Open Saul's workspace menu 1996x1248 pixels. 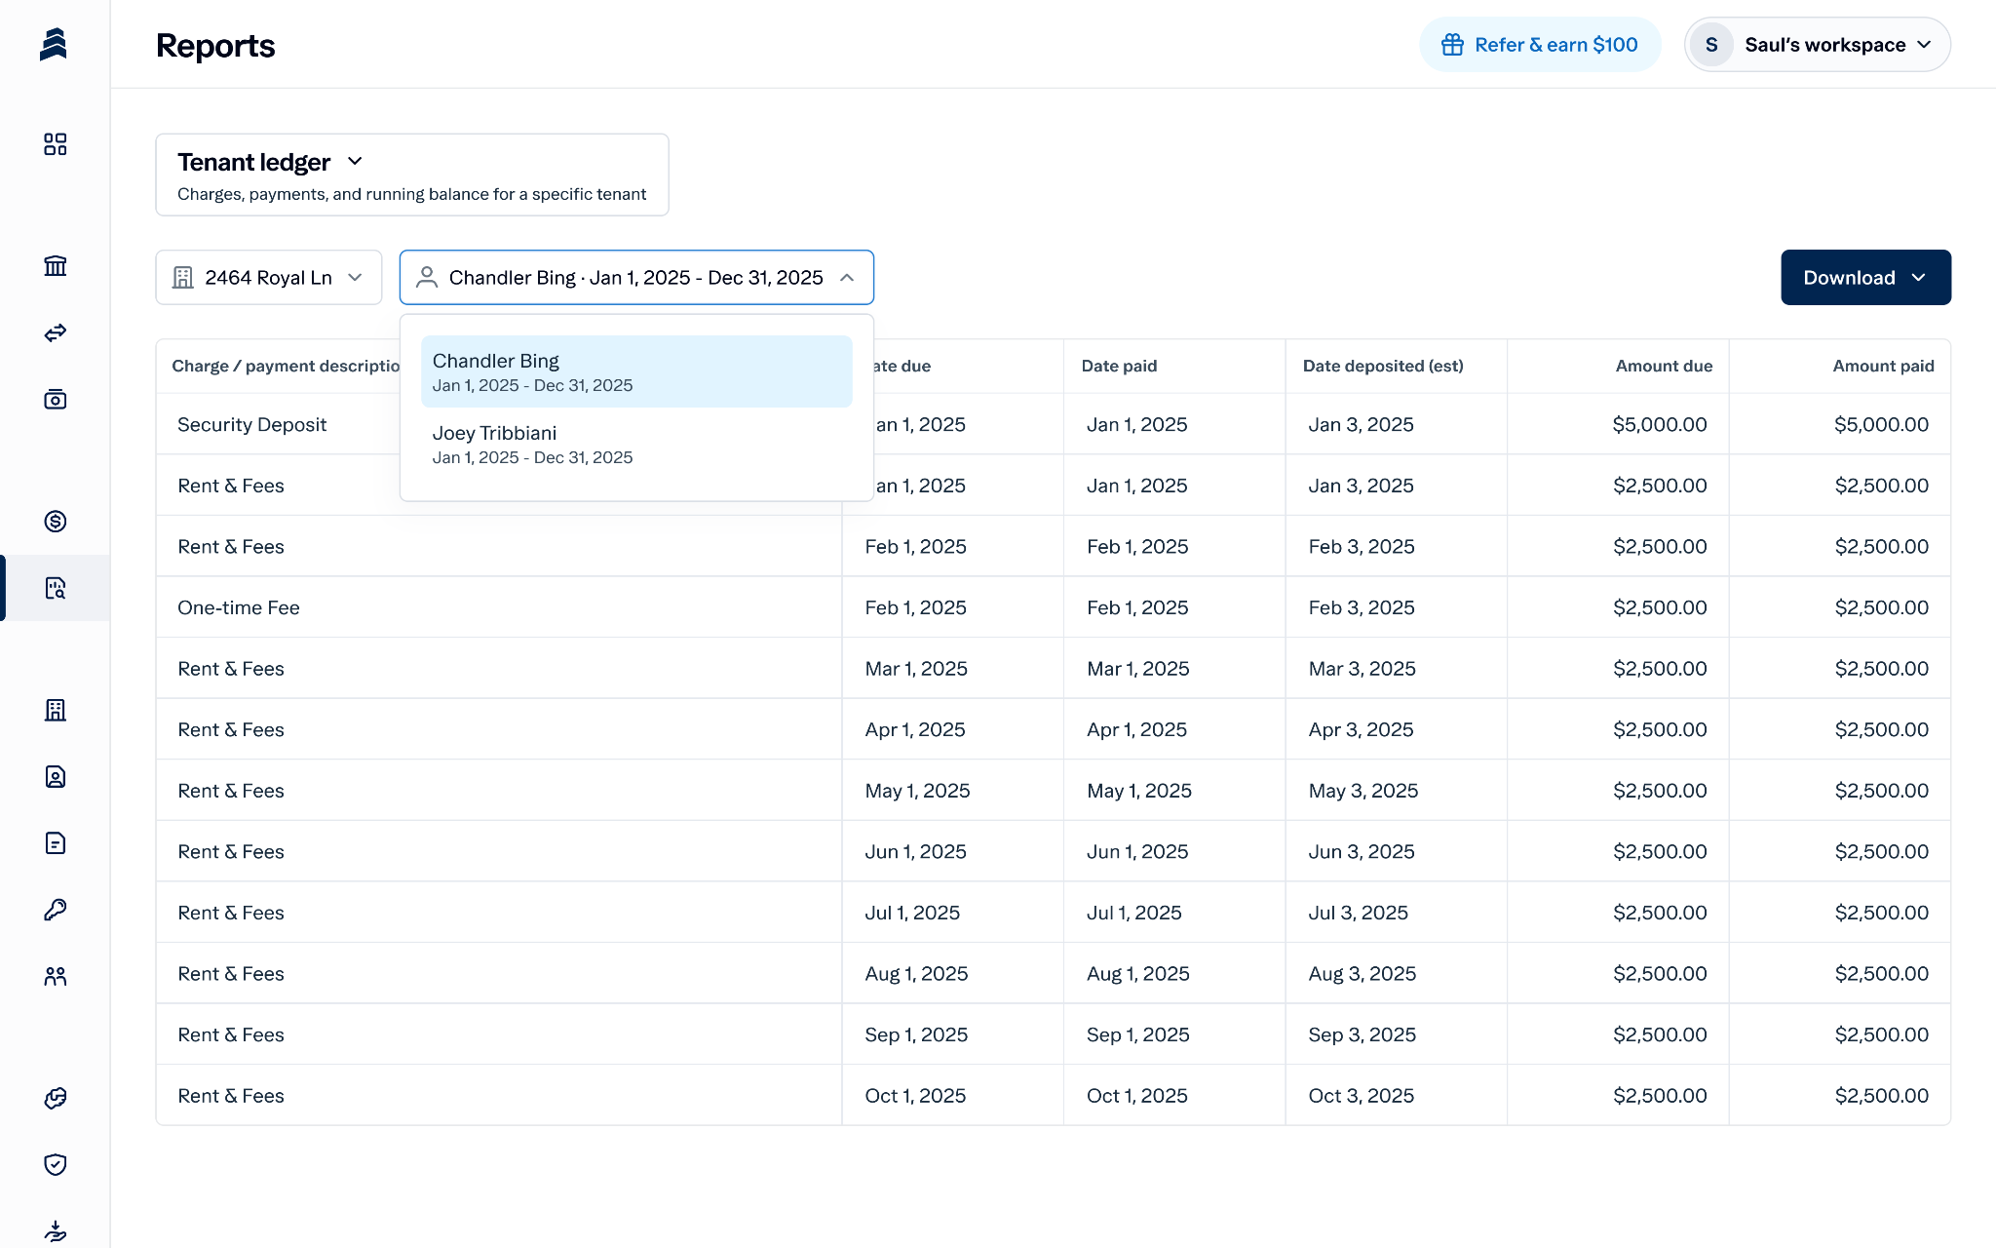[1818, 45]
